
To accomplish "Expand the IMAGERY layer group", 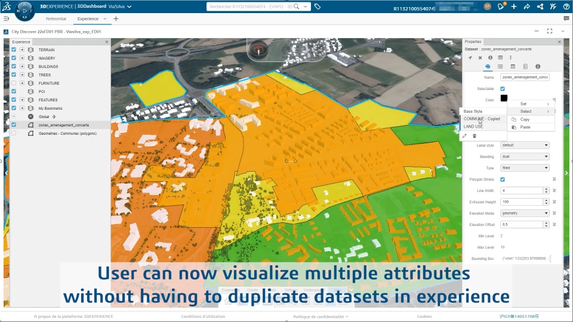I will coord(22,58).
